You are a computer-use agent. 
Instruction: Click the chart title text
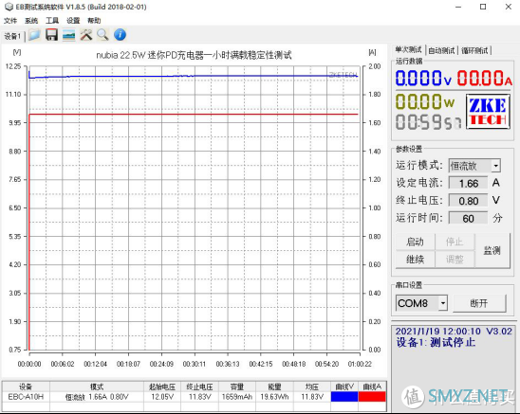[x=194, y=55]
